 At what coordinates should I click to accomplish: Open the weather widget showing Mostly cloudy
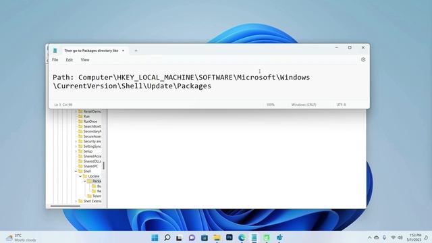[22, 238]
